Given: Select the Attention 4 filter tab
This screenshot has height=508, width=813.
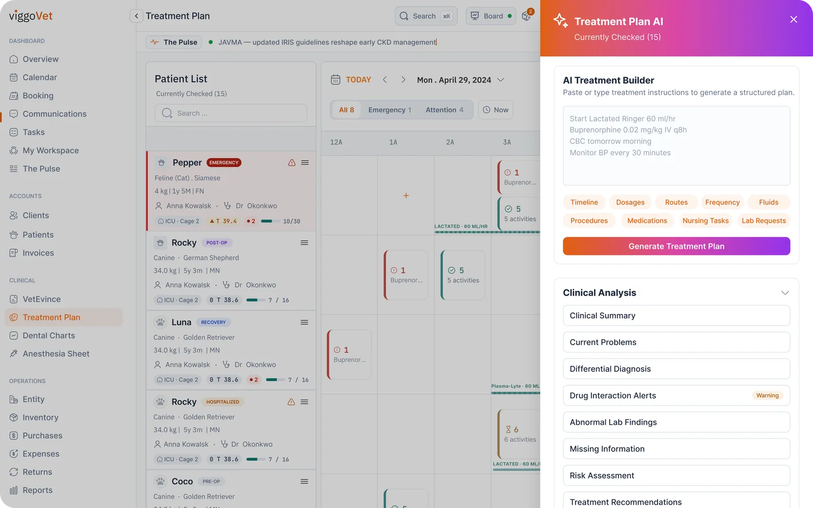Looking at the screenshot, I should coord(445,110).
